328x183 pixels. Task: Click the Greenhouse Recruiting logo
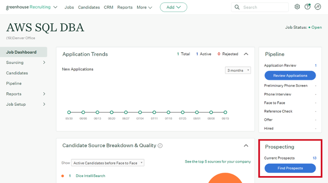point(28,7)
